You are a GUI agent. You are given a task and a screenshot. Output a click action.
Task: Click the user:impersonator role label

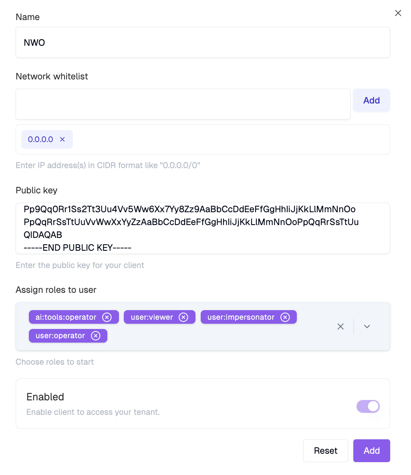[241, 317]
